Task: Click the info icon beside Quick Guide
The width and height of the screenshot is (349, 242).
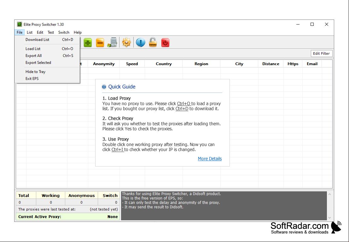Action: (104, 87)
